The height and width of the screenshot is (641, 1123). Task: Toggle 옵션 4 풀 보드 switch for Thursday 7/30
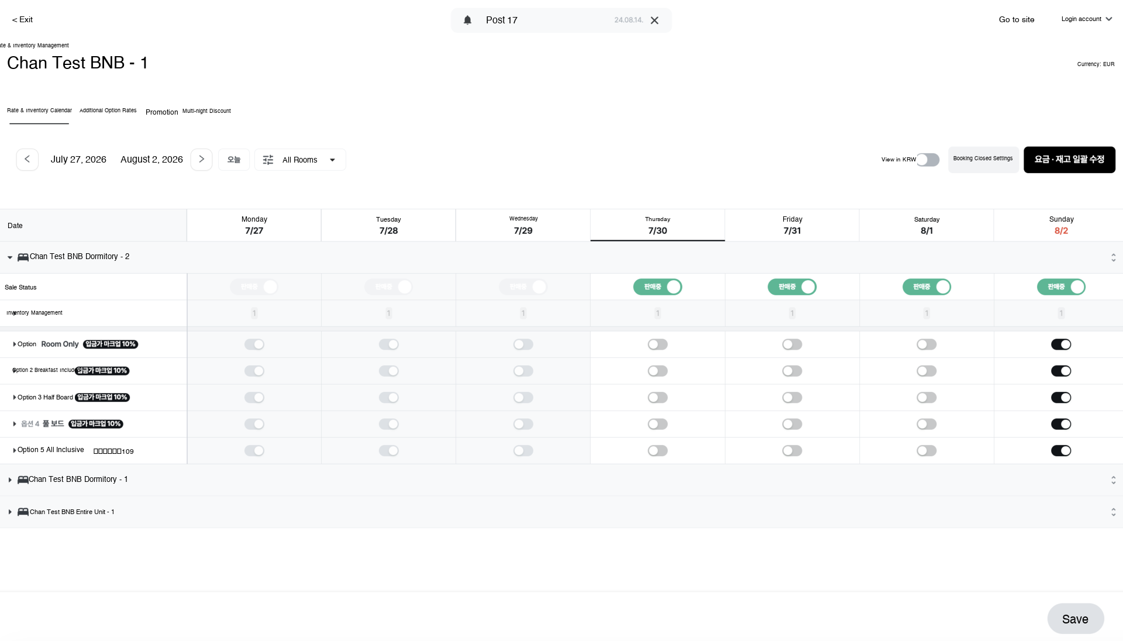click(x=657, y=424)
